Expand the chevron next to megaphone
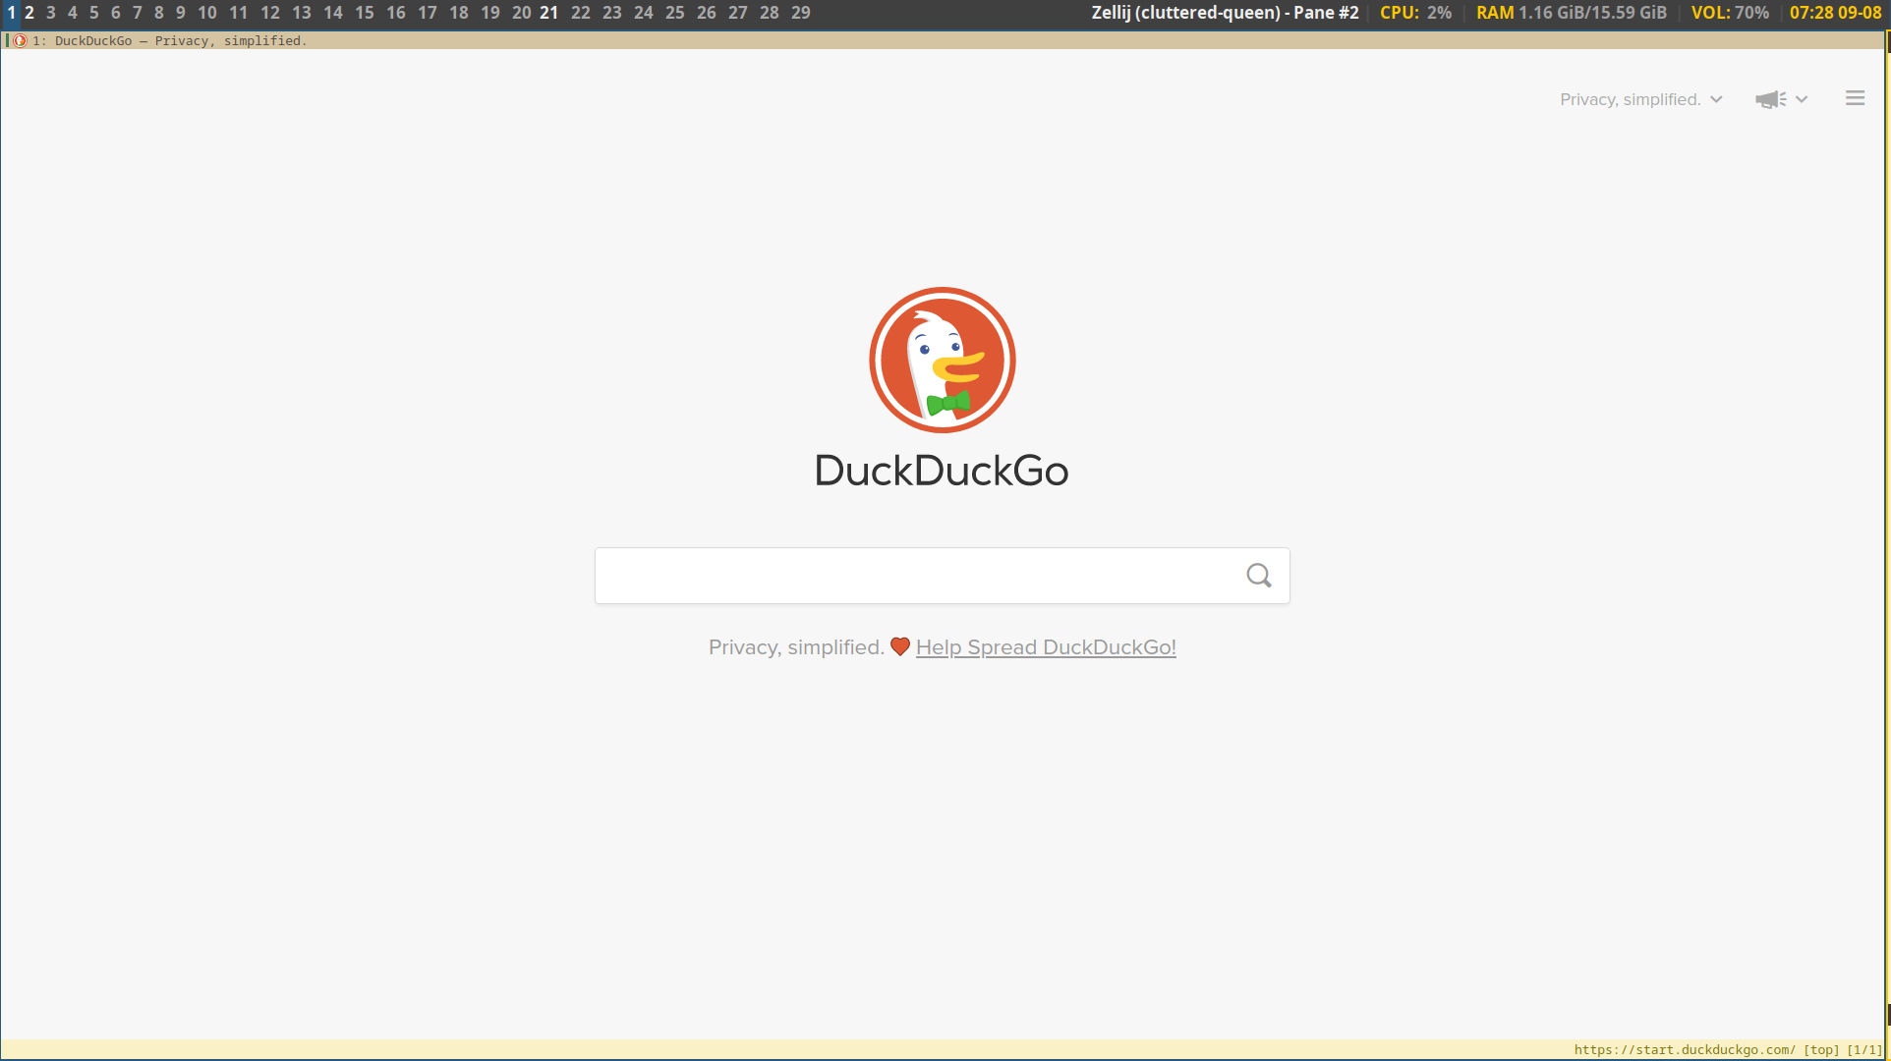 (1802, 99)
